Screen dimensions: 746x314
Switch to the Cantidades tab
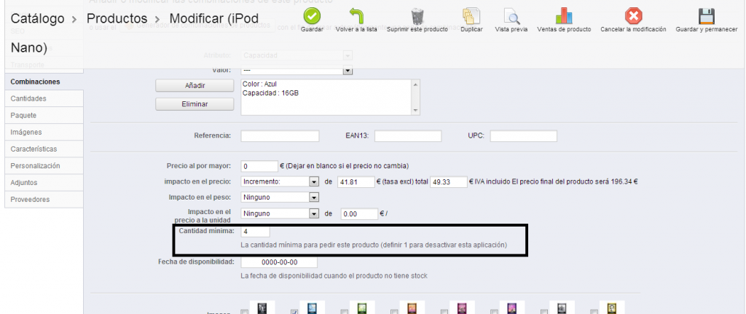(x=29, y=98)
